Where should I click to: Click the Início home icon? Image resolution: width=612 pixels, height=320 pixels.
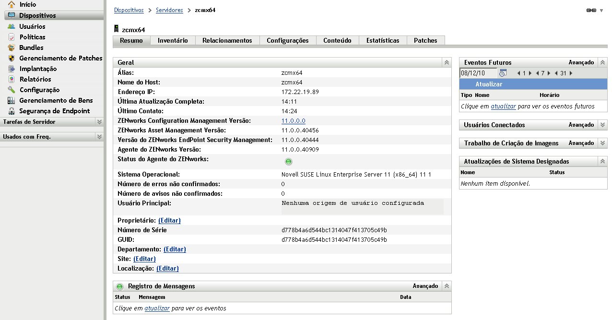point(12,5)
